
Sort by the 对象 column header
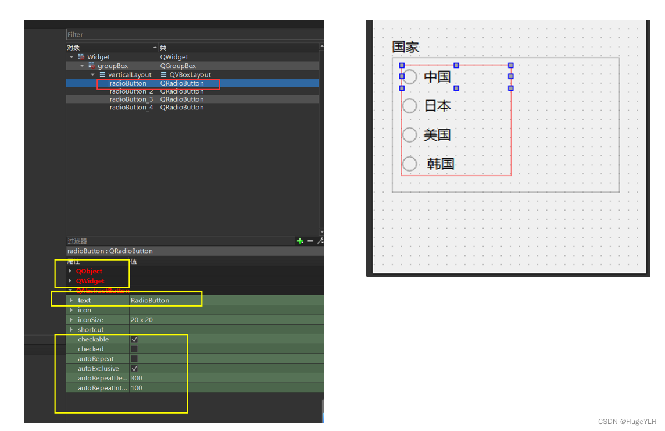tap(112, 48)
